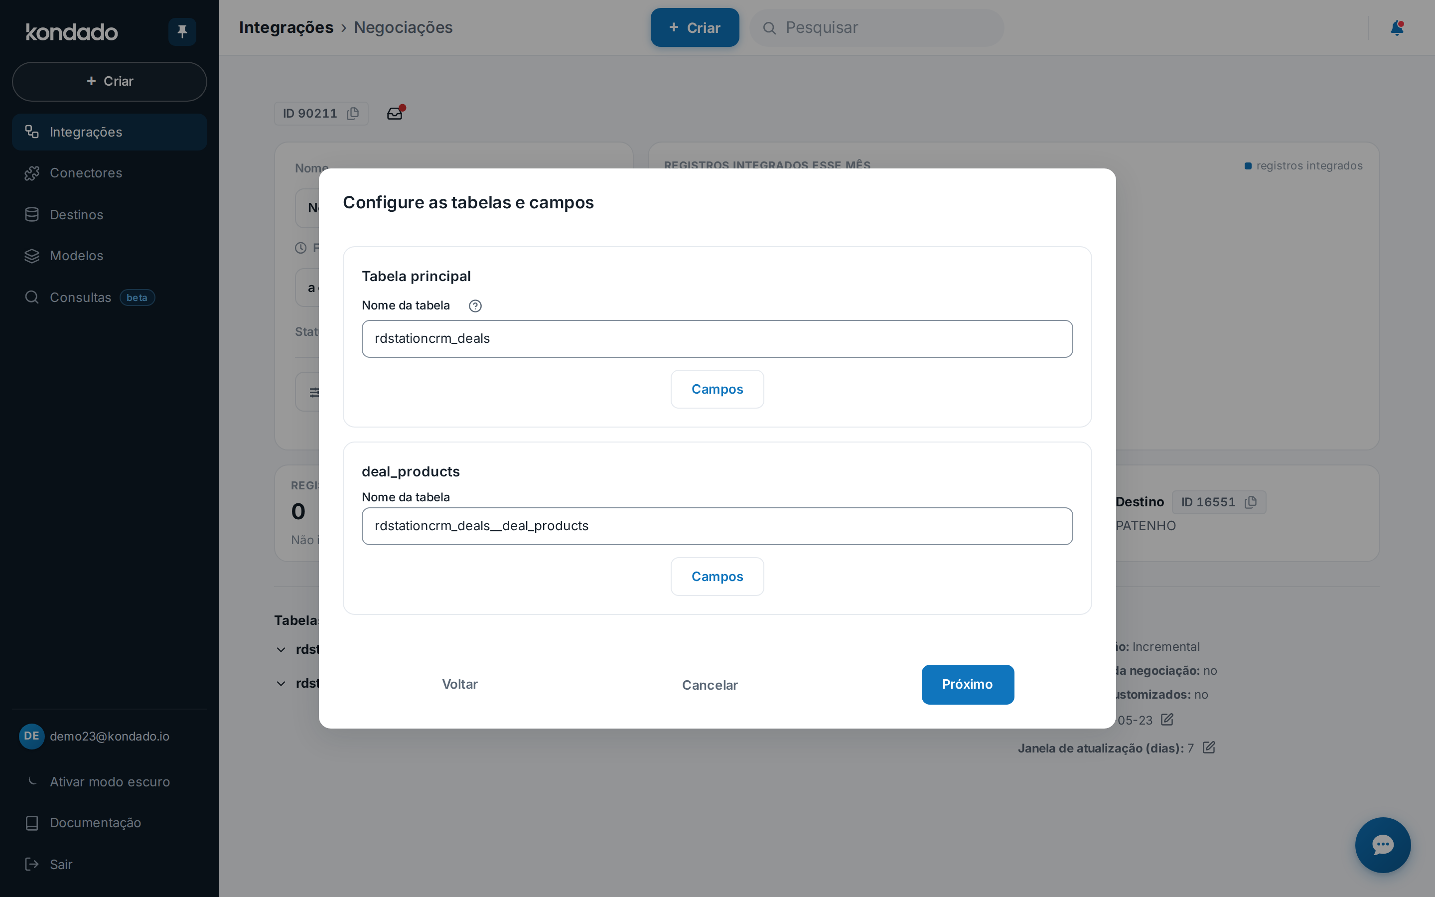Expand the second rdst table row chevron
Image resolution: width=1435 pixels, height=897 pixels.
click(281, 683)
